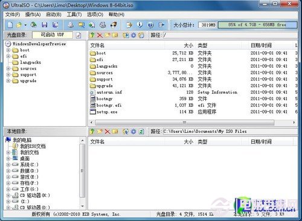
Task: Click the Help question mark icon
Action: [150, 25]
